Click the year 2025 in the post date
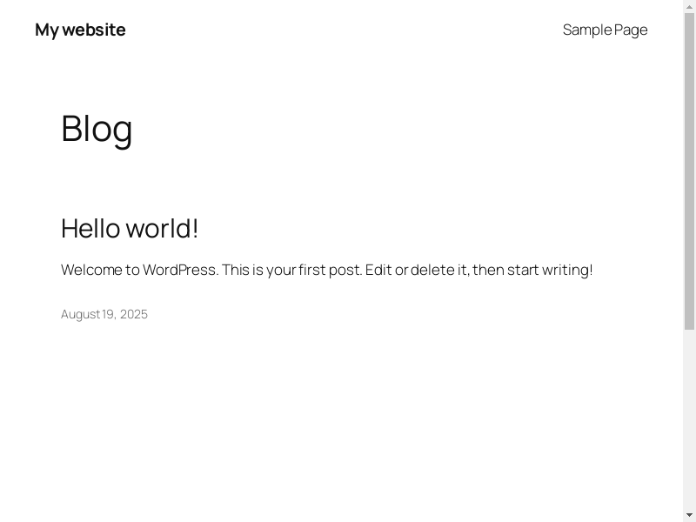This screenshot has height=522, width=696. point(134,314)
